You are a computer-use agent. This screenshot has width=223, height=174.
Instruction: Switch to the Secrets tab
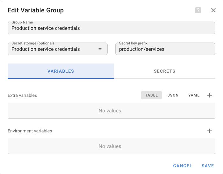[165, 71]
